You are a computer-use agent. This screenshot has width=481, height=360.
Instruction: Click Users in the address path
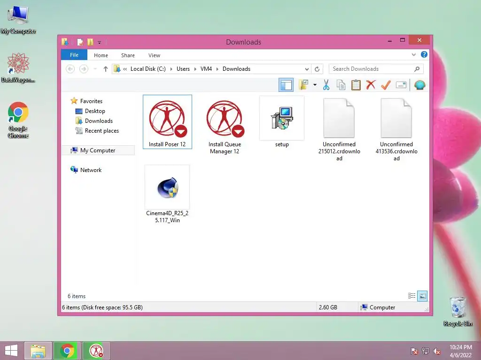click(x=183, y=69)
